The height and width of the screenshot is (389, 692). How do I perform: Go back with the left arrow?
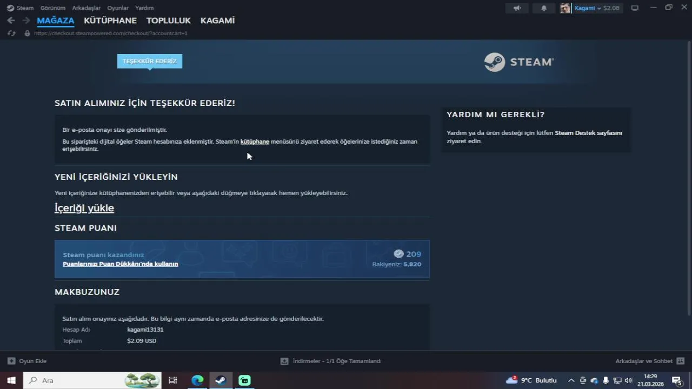tap(11, 21)
